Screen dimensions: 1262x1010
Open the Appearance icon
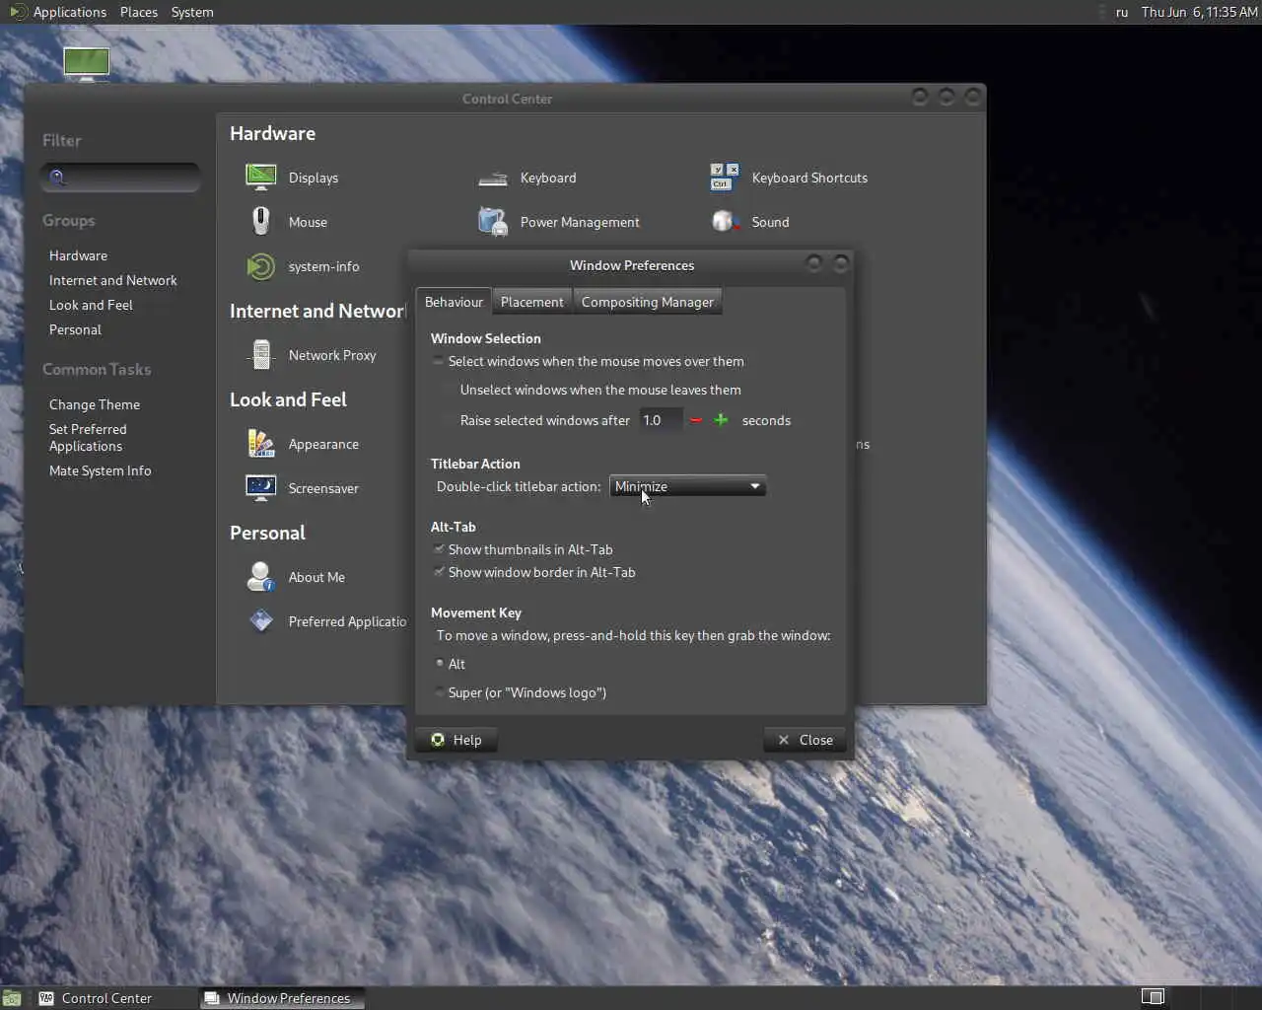point(261,444)
